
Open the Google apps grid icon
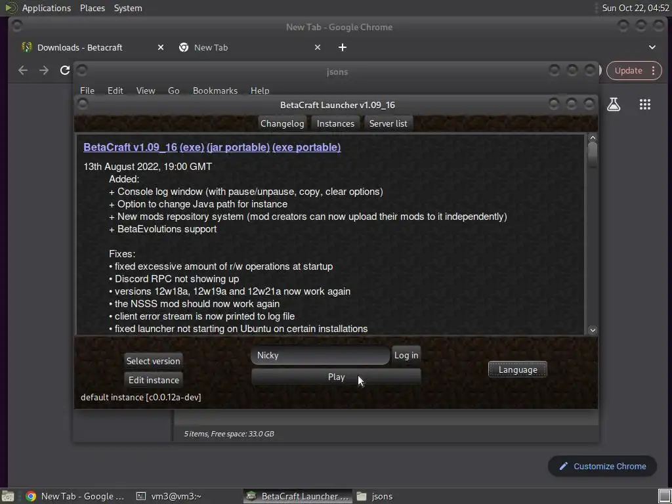(x=644, y=104)
